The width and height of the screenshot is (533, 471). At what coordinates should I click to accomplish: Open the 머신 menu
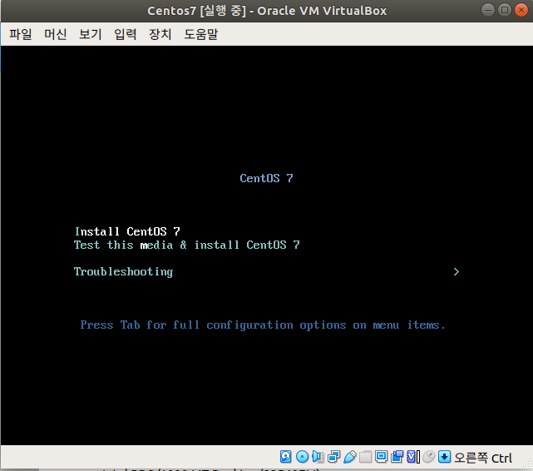pos(56,34)
